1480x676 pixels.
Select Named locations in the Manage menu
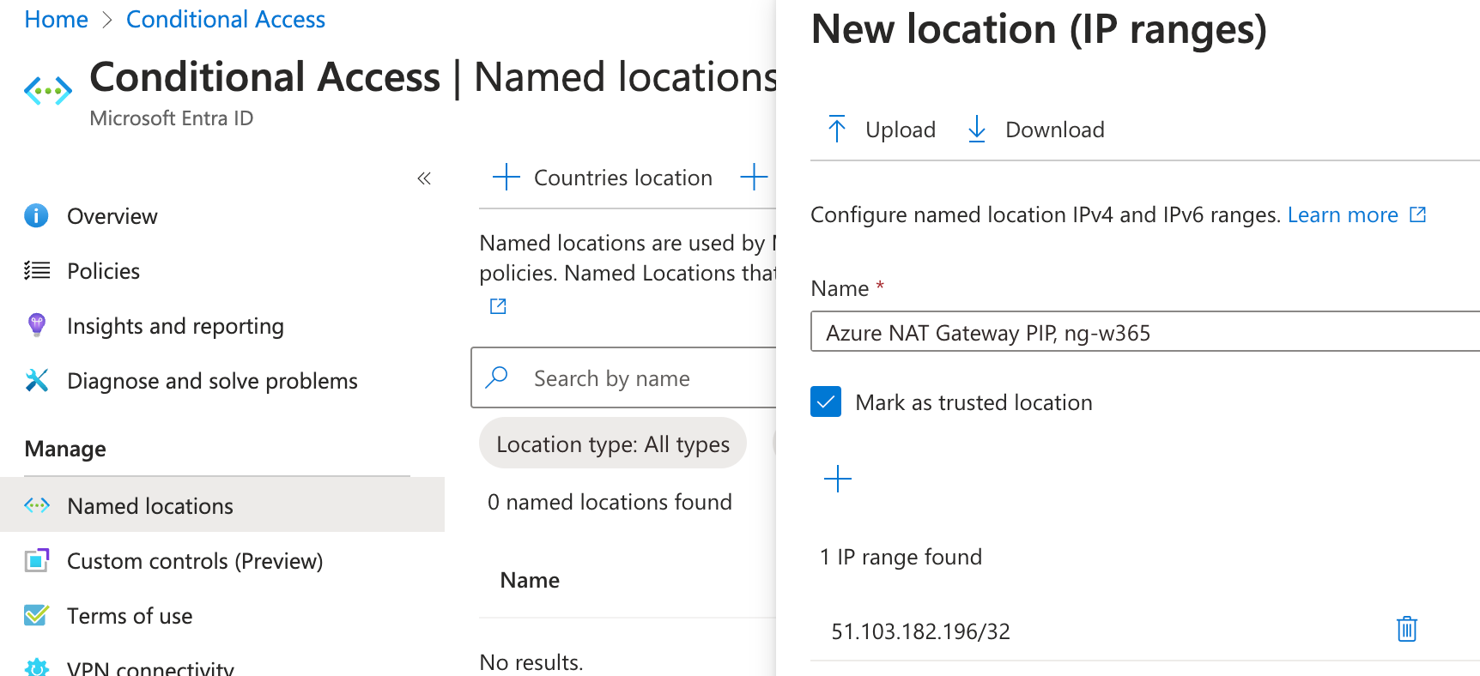pyautogui.click(x=149, y=506)
